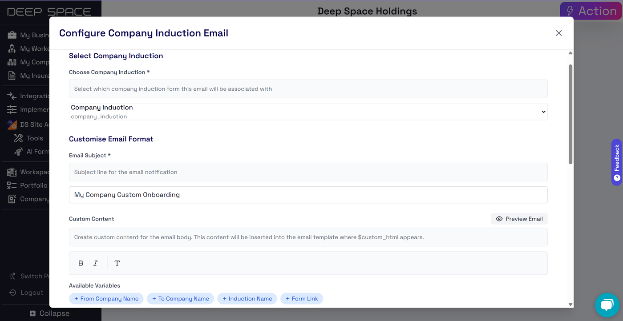The width and height of the screenshot is (623, 321).
Task: Click the Portfolio checklist icon
Action: (12, 185)
